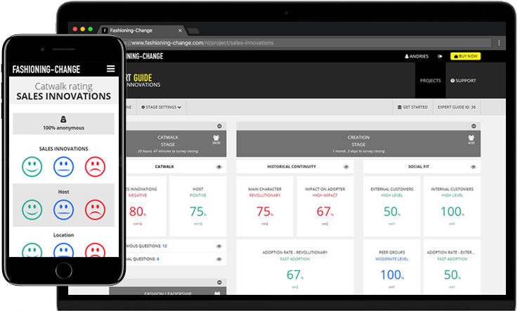Viewport: 520px width, 311px height.
Task: Select green happy smiley for Location
Action: pos(32,250)
